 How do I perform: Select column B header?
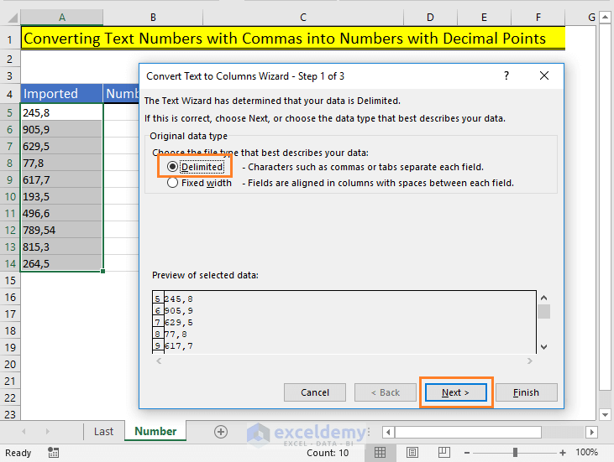(x=153, y=18)
